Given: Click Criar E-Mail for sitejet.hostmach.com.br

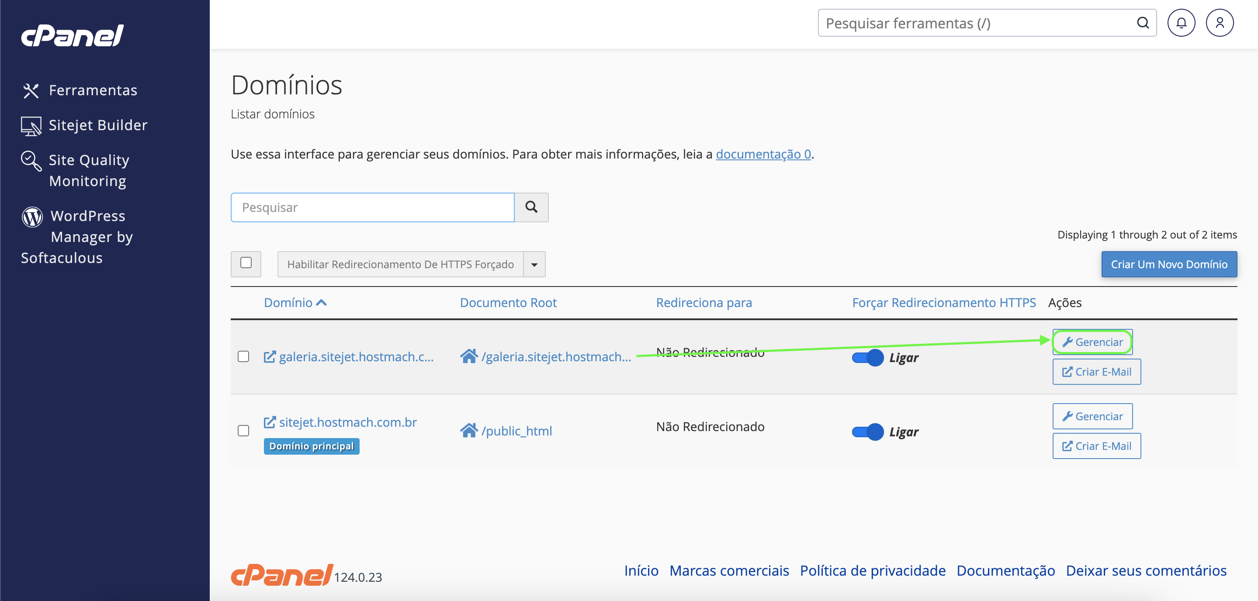Looking at the screenshot, I should click(1096, 446).
